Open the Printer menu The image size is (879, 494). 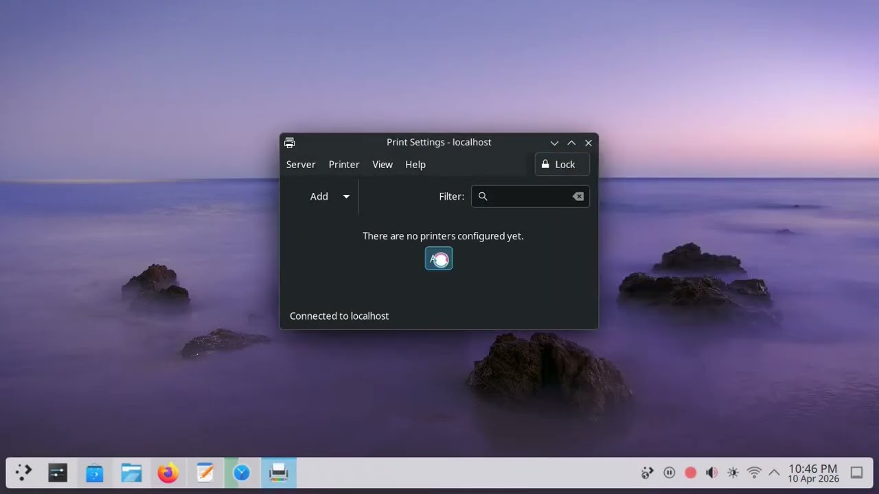[x=344, y=165]
